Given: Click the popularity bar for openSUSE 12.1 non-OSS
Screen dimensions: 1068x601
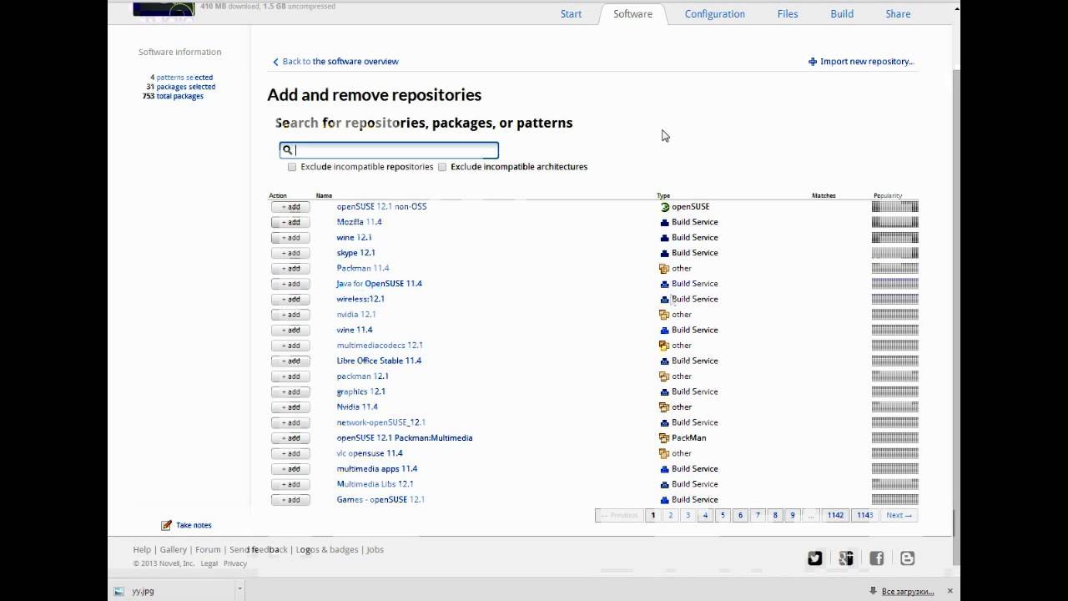Looking at the screenshot, I should [894, 207].
